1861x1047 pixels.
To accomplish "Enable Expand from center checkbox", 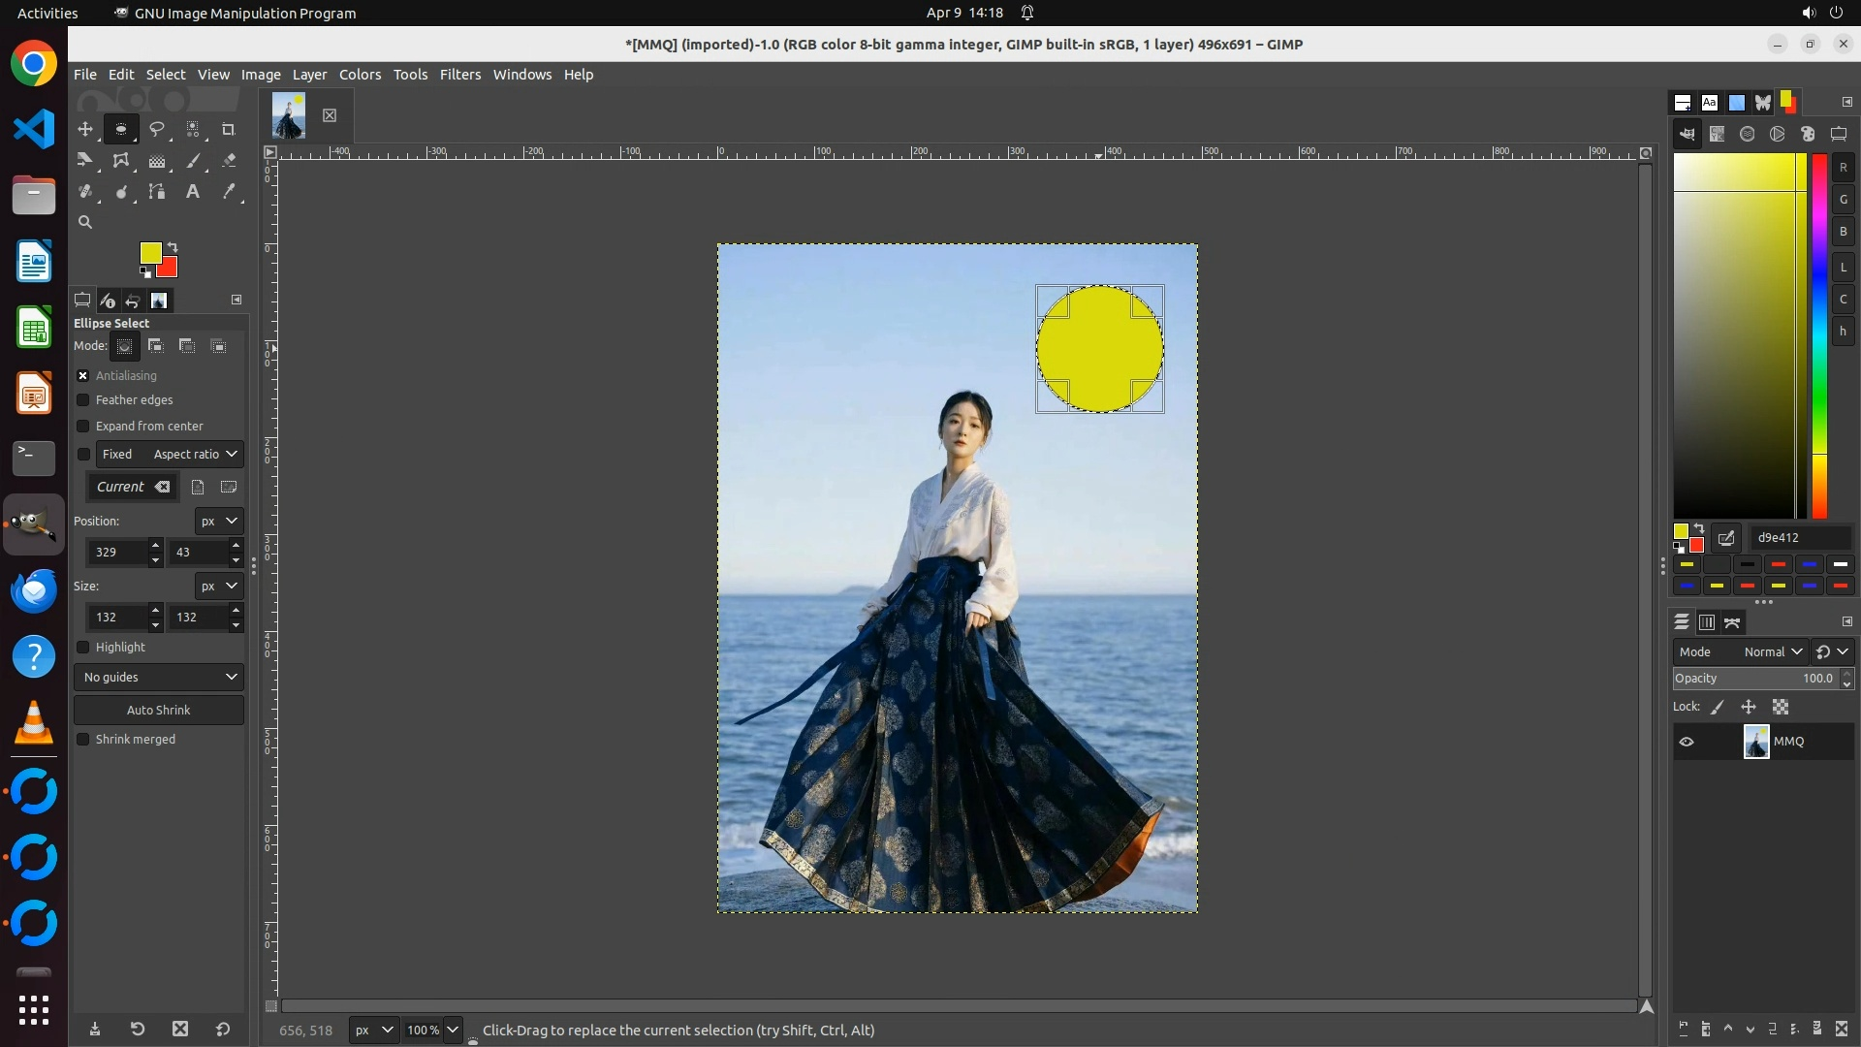I will [83, 427].
